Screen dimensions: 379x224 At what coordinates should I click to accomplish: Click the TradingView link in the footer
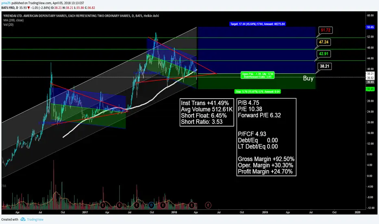(x=35, y=220)
